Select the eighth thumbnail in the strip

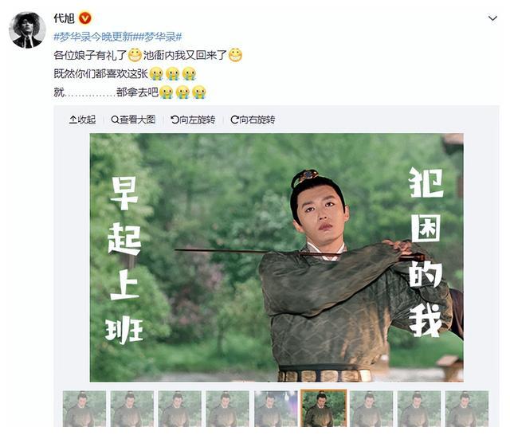click(x=419, y=409)
